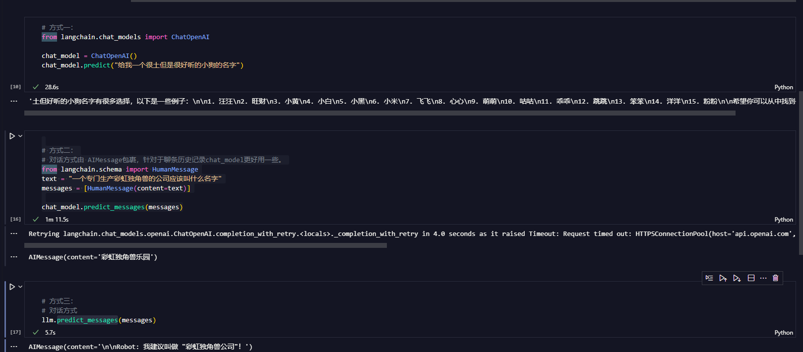The width and height of the screenshot is (803, 352).
Task: Execute cell and below from toolbar
Action: tap(737, 278)
